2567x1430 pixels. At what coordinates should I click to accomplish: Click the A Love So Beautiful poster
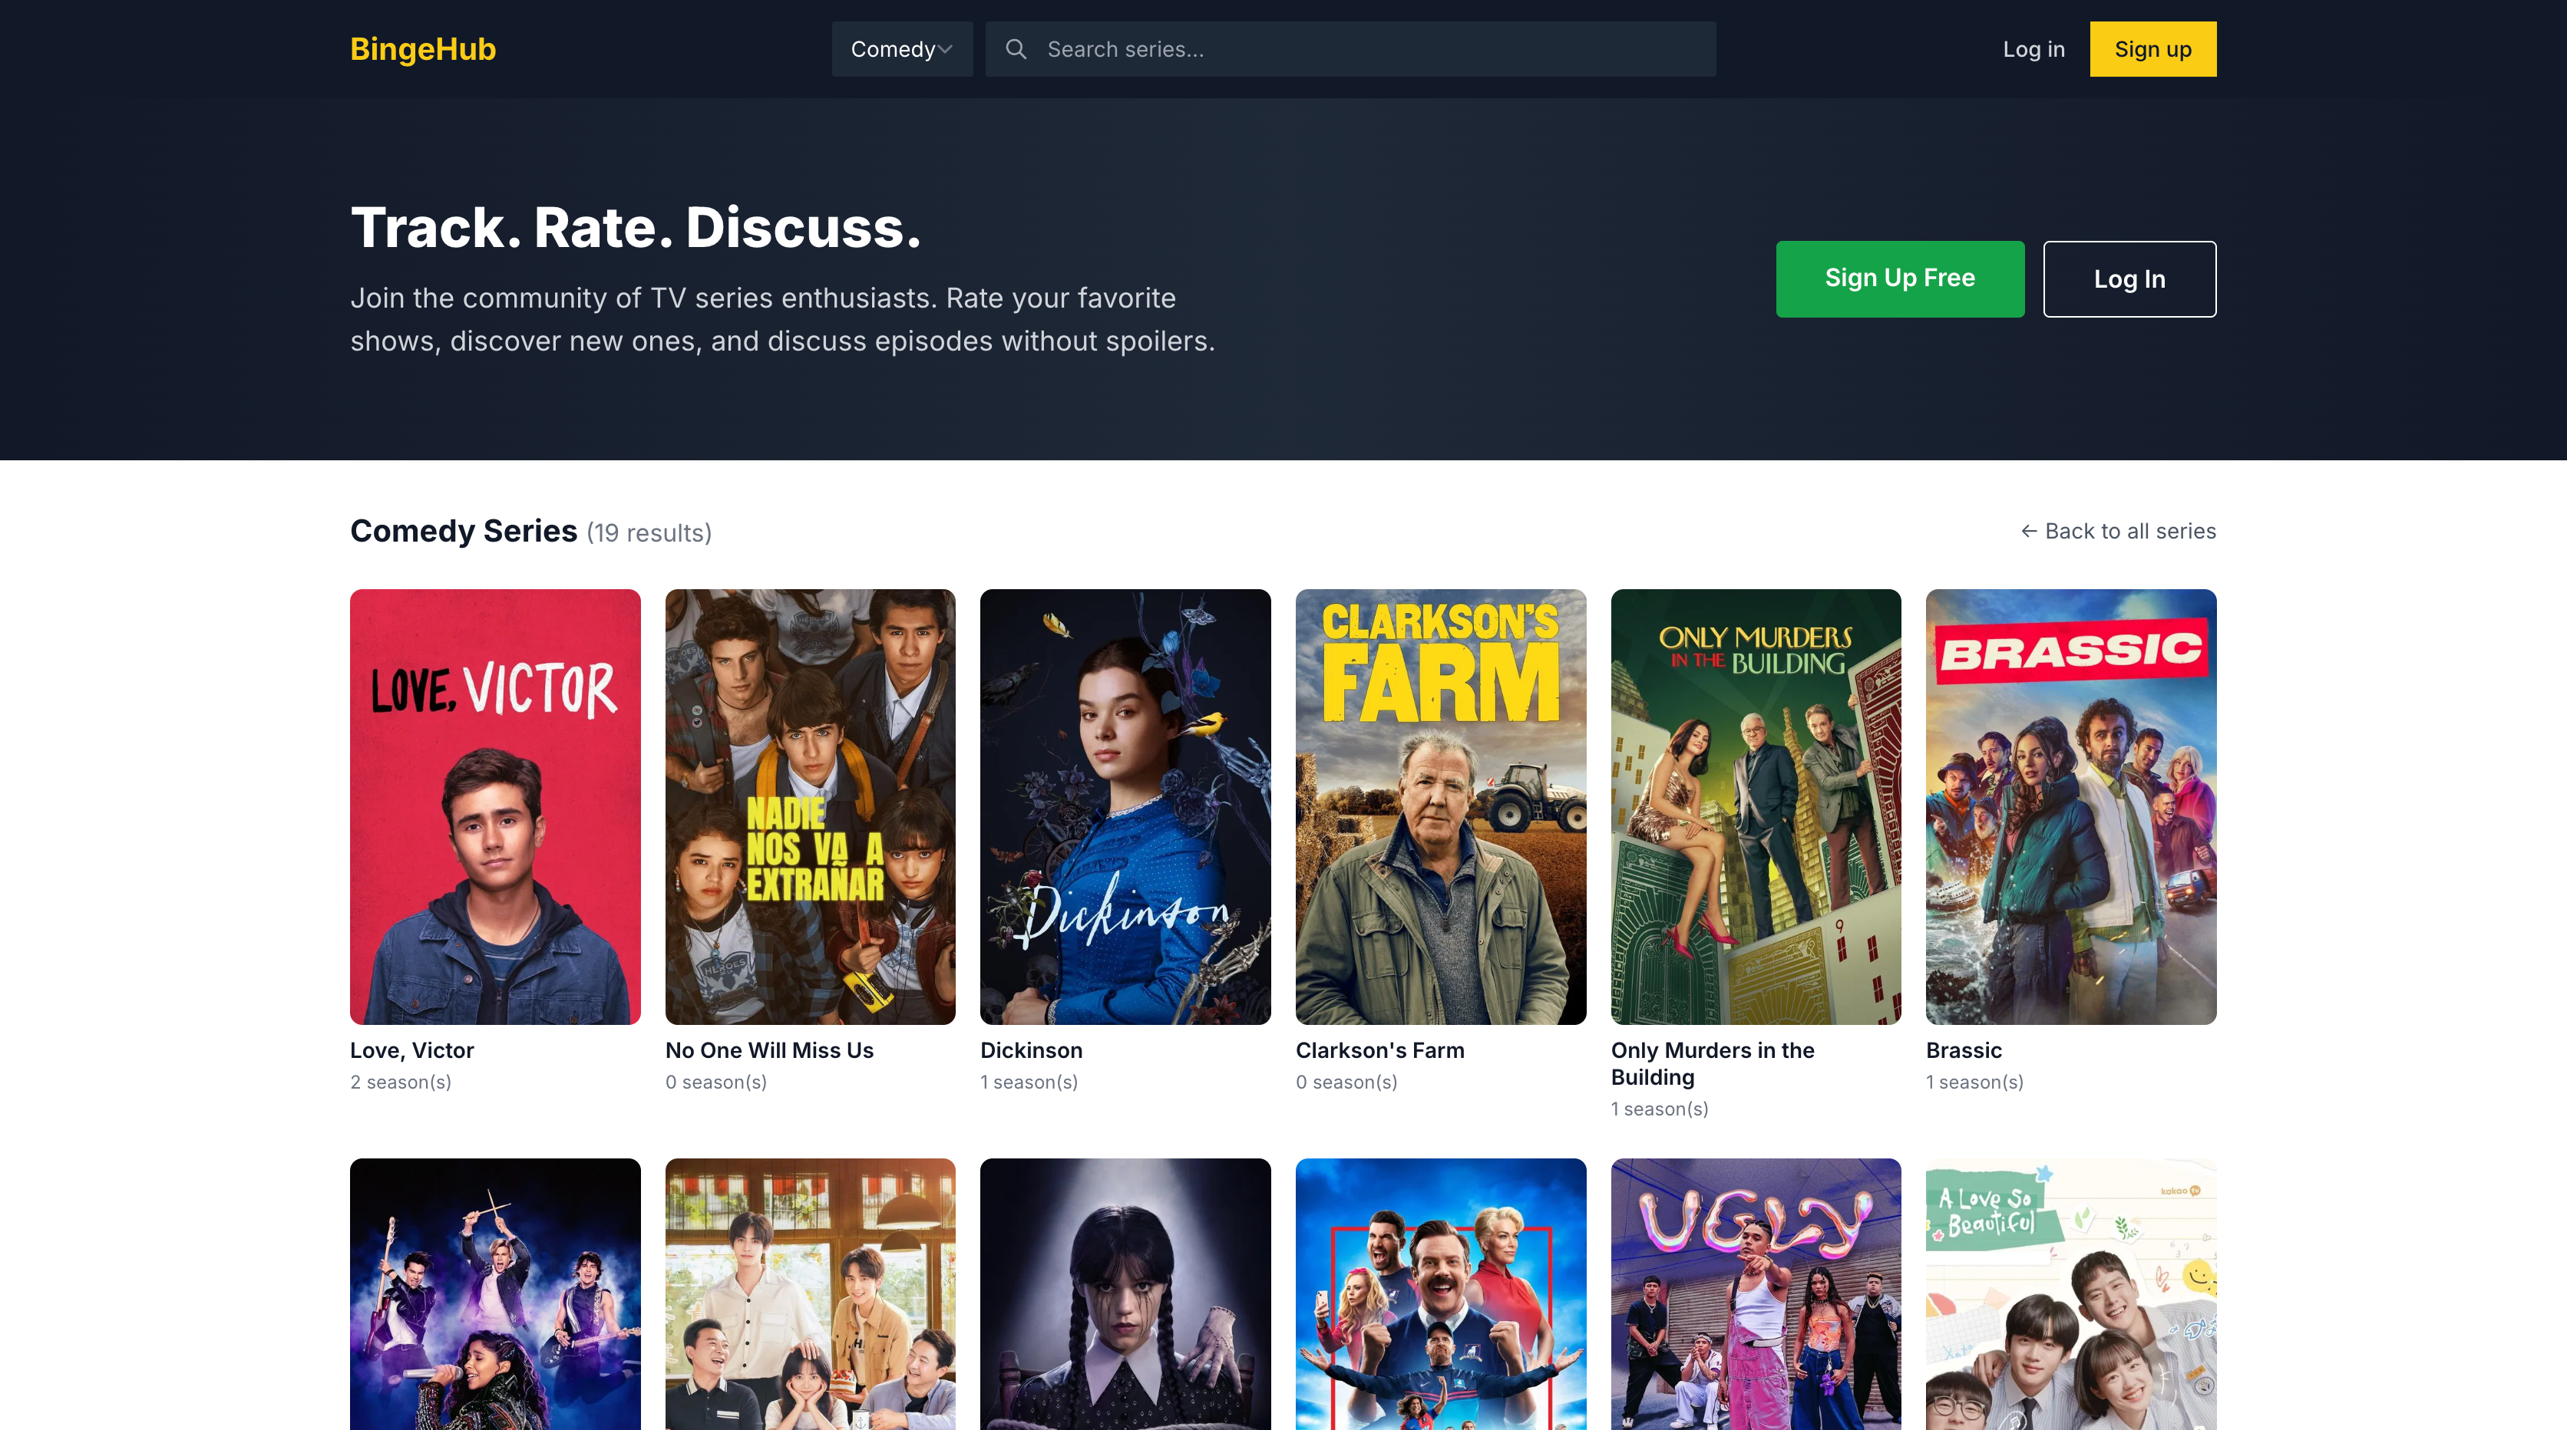click(2069, 1294)
